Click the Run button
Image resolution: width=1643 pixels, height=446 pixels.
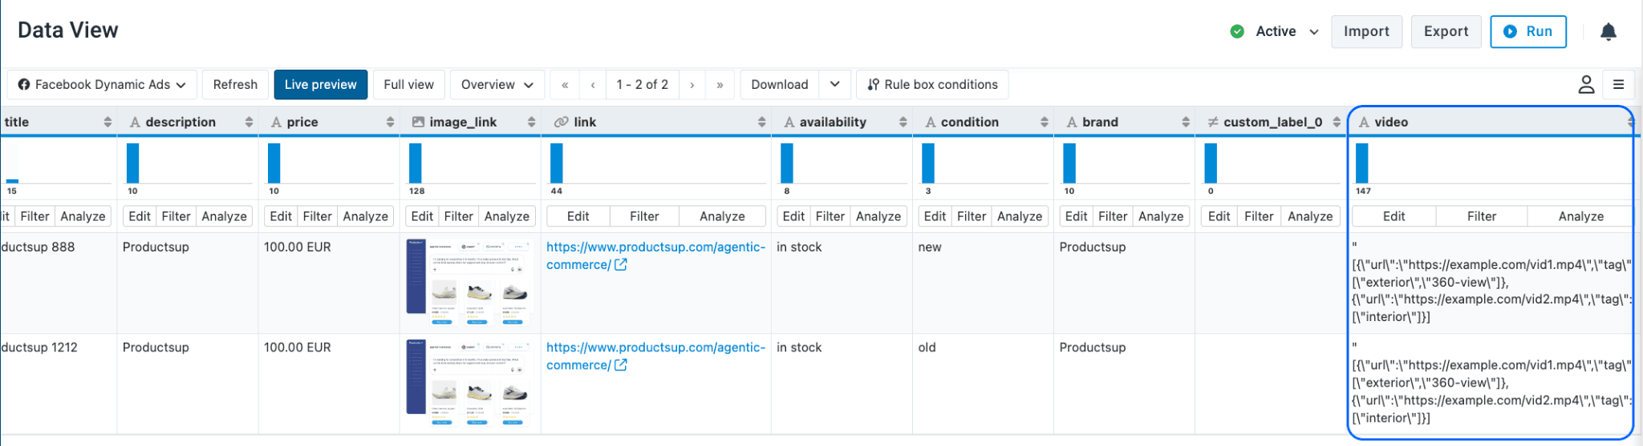1527,32
